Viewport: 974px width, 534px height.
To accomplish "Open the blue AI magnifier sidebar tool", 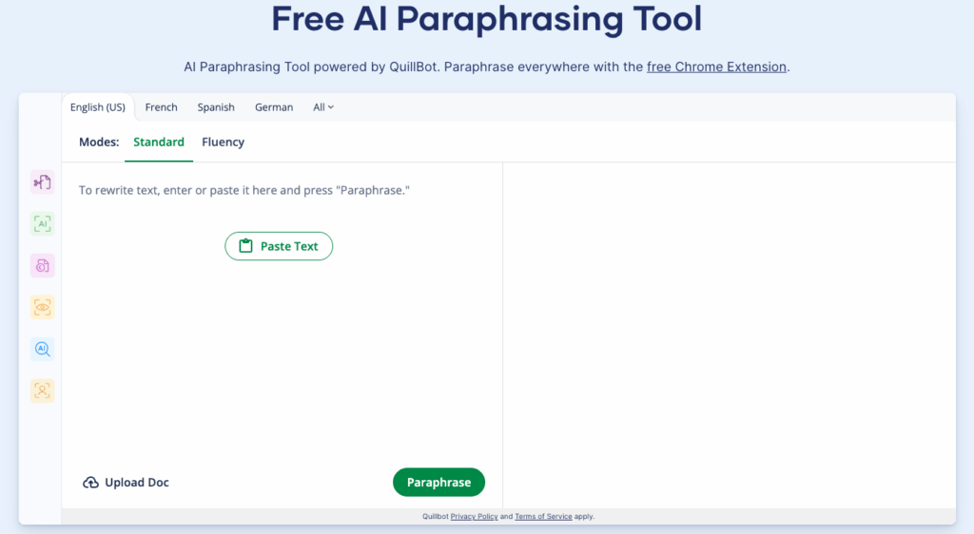I will [x=42, y=349].
